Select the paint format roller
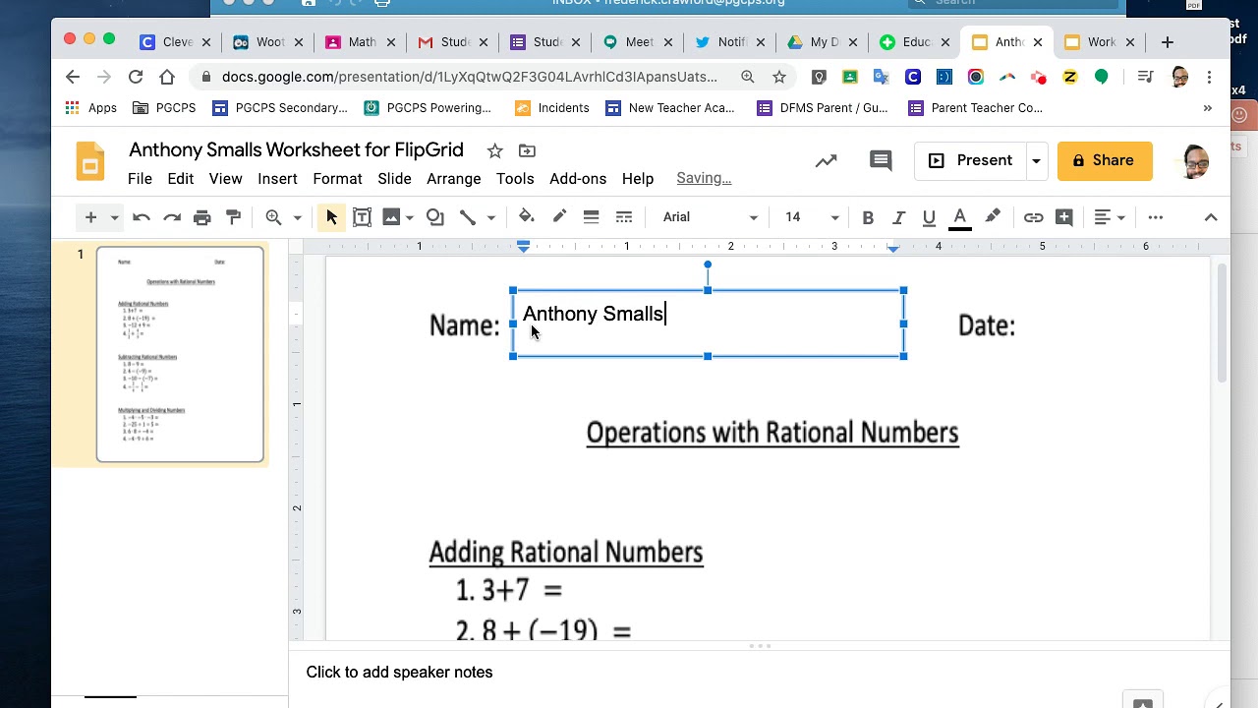Image resolution: width=1258 pixels, height=708 pixels. [233, 217]
